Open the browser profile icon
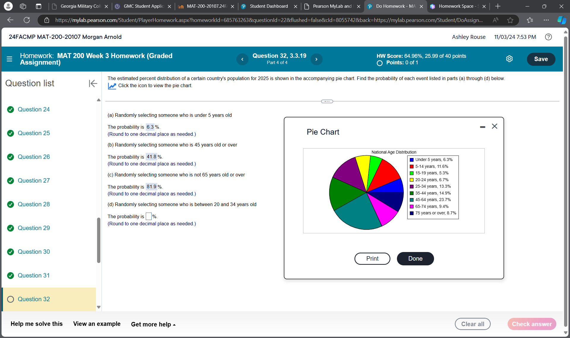This screenshot has height=338, width=570. pos(8,6)
